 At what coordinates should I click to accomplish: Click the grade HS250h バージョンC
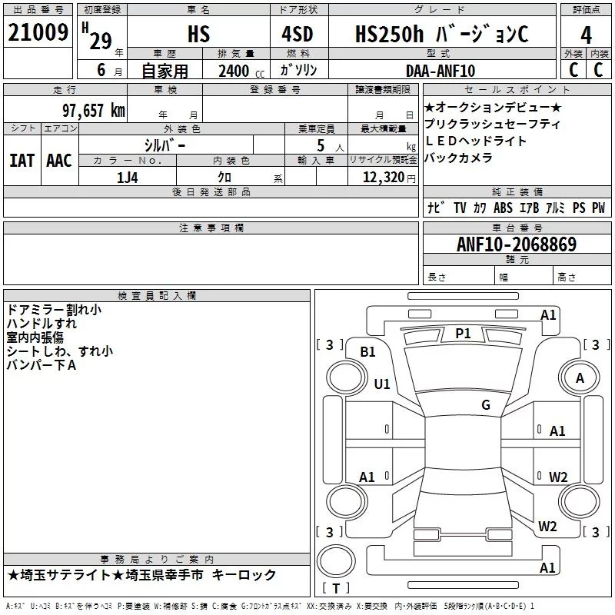pyautogui.click(x=441, y=34)
